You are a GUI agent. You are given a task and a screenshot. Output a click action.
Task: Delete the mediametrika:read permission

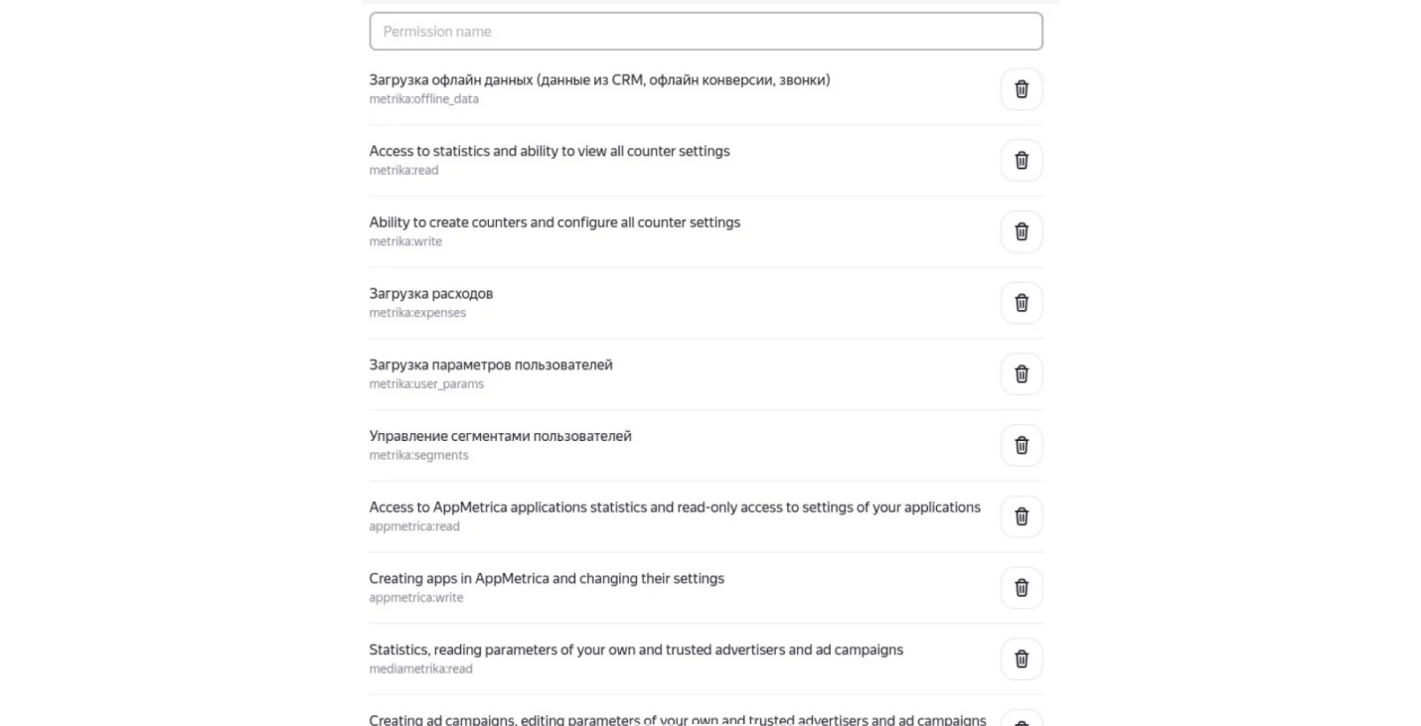(1022, 658)
